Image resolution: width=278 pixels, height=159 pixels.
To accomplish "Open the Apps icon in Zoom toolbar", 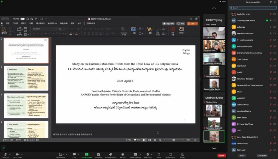I will coord(158,155).
